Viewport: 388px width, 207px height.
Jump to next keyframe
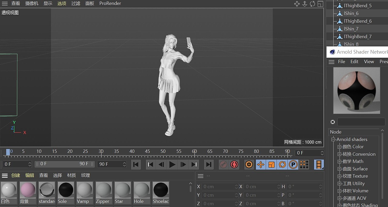tap(194, 164)
